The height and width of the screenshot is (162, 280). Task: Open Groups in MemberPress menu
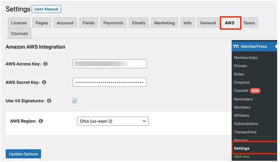coord(240,66)
